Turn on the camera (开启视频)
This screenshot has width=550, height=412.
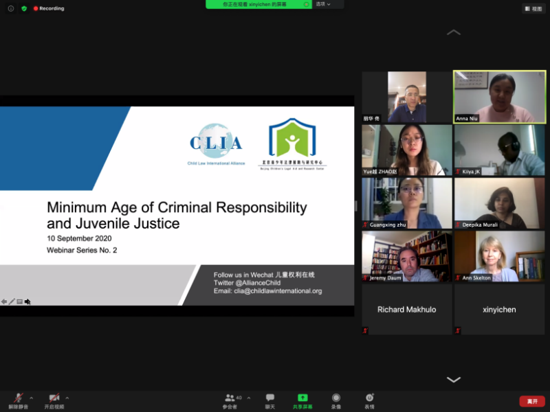(x=54, y=400)
